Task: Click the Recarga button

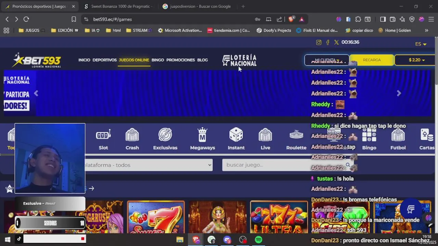Action: [x=372, y=60]
